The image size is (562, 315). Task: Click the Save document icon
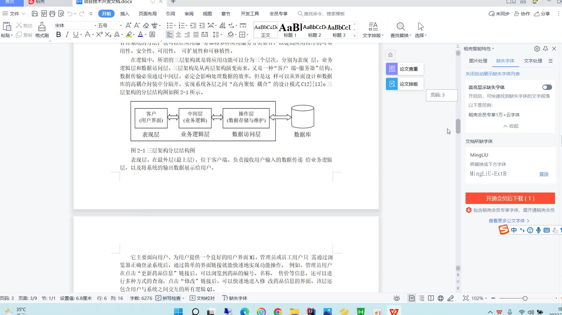coord(35,14)
